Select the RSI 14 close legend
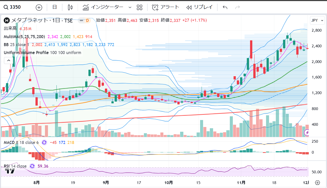 coord(15,166)
